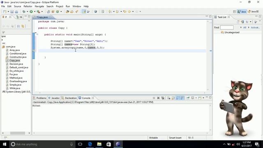Screen dimensions: 263x148
Task: Open the Run configurations dropdown arrow
Action: (x=35, y=12)
